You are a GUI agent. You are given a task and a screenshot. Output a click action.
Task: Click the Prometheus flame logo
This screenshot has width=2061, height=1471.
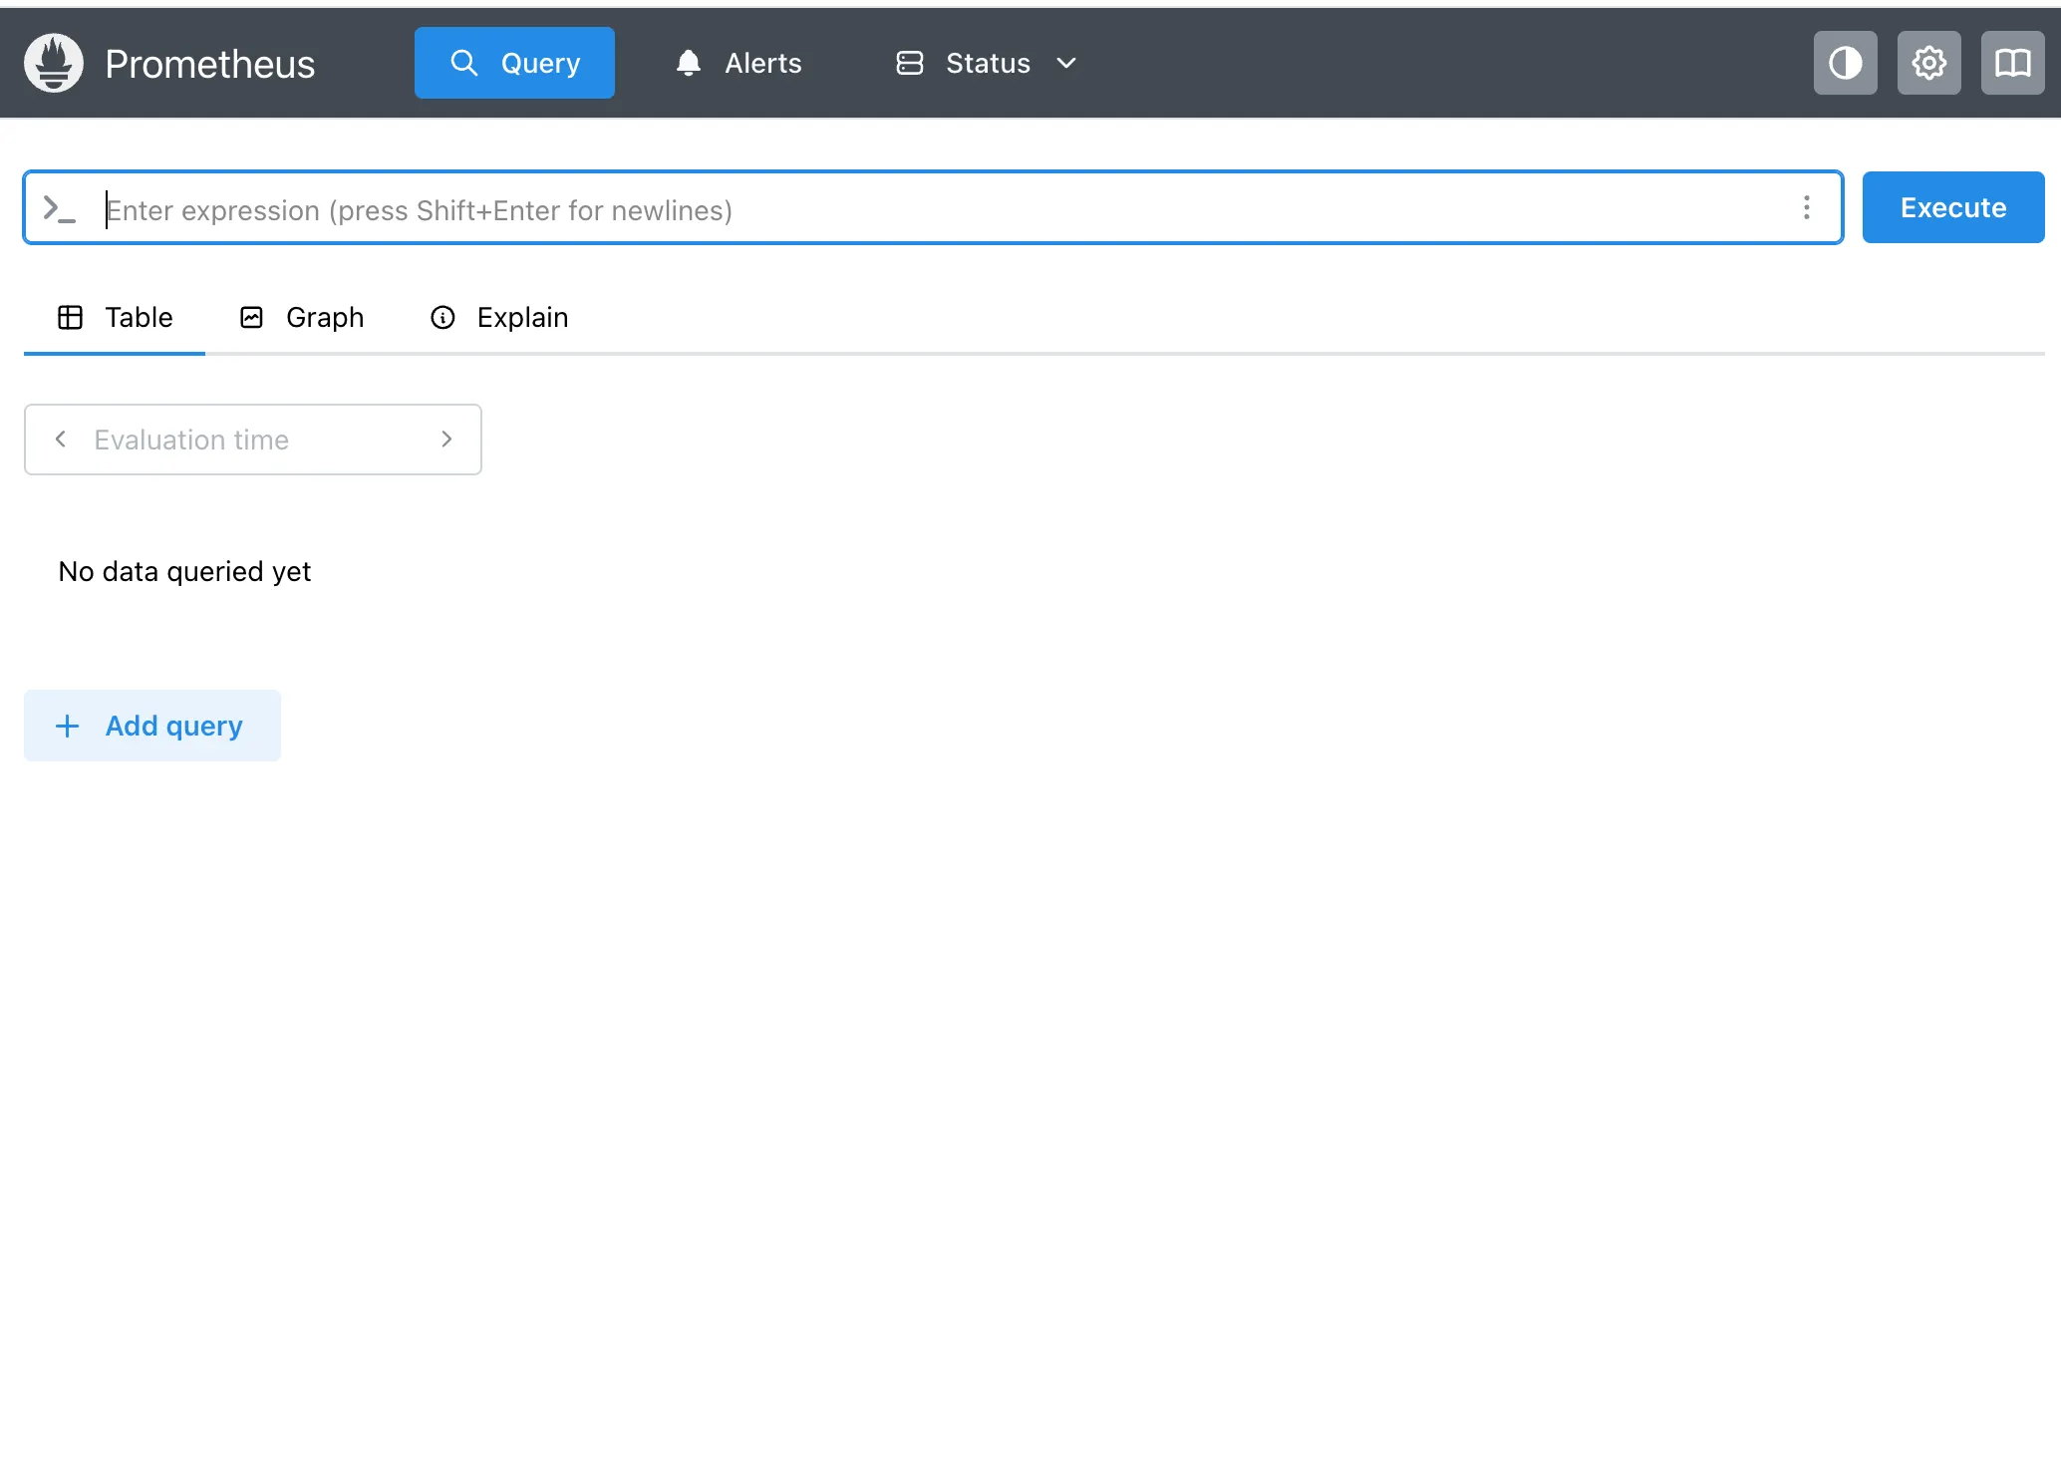(54, 63)
